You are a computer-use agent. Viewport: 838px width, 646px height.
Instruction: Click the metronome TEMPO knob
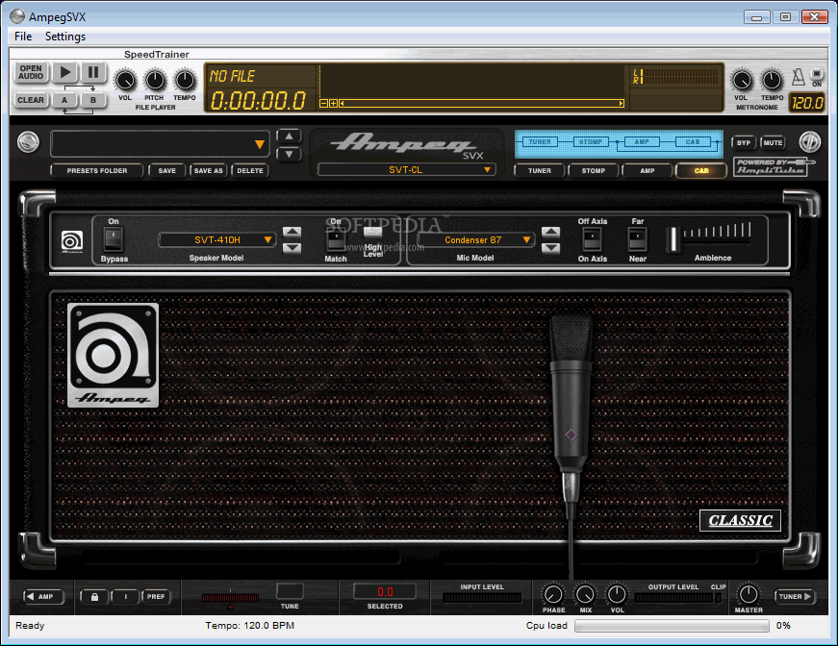pyautogui.click(x=772, y=81)
